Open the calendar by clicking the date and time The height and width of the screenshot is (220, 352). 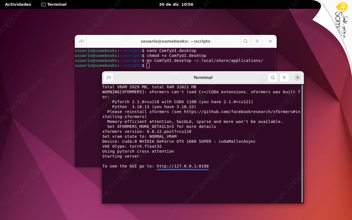(176, 4)
